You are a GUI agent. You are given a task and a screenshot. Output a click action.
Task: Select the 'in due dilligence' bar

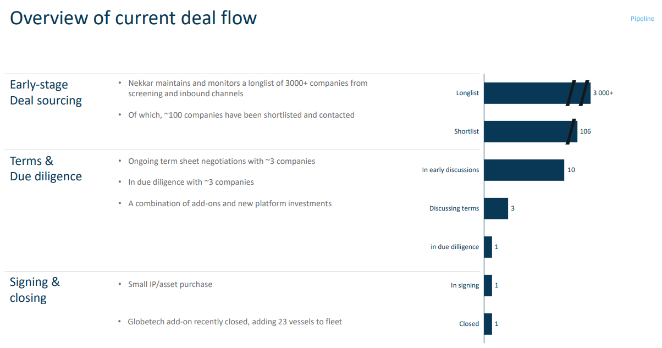coord(488,247)
